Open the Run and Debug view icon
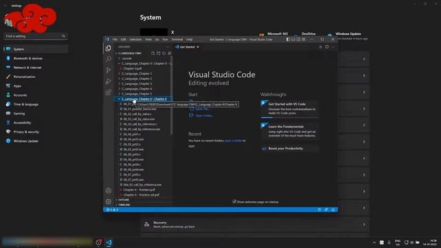The image size is (441, 248). pyautogui.click(x=108, y=81)
